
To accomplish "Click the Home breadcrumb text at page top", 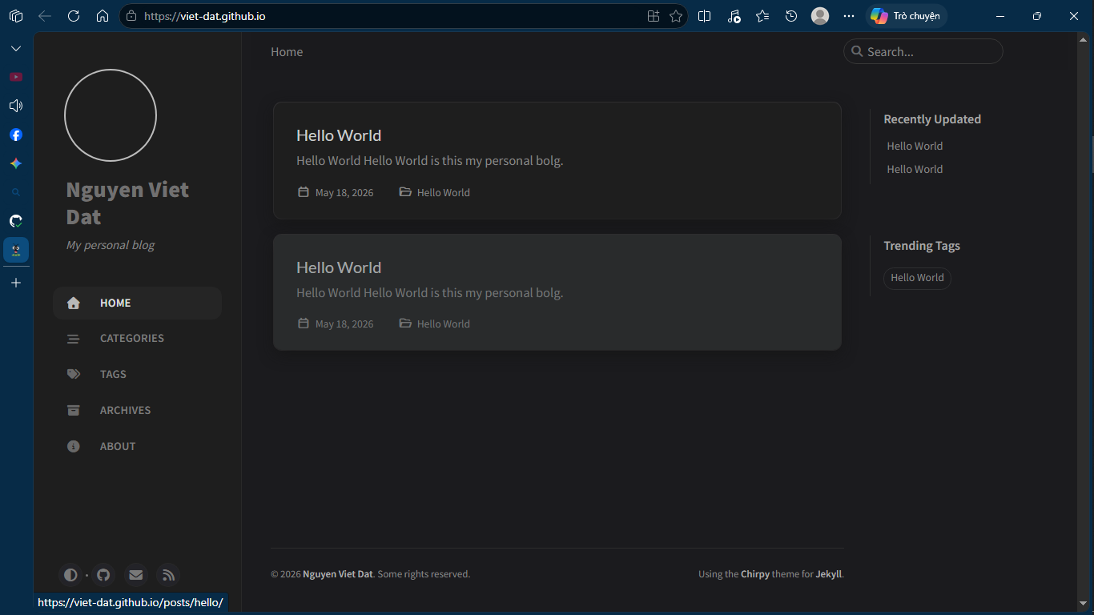I will [287, 52].
